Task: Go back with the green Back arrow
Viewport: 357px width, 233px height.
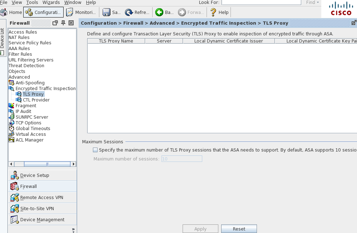Action: pos(159,12)
